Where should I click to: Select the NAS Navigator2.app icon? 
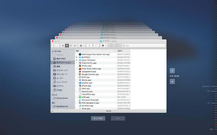pyautogui.click(x=80, y=103)
